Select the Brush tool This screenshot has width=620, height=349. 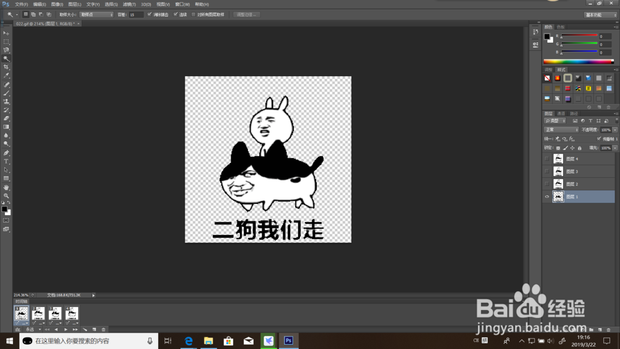click(6, 93)
